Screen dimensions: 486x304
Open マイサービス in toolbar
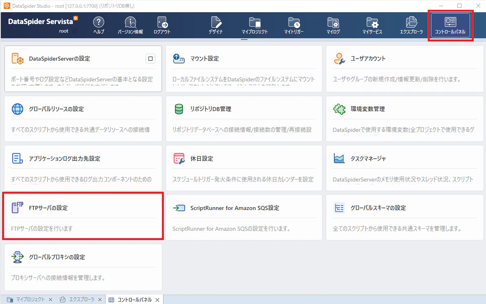[372, 25]
